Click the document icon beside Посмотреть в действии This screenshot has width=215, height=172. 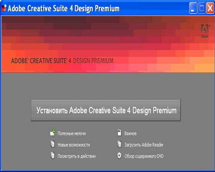coord(53,155)
